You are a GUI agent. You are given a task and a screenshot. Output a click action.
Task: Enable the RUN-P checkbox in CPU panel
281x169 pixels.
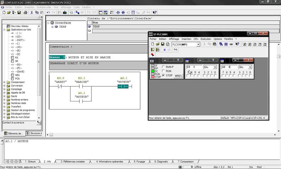click(x=163, y=67)
